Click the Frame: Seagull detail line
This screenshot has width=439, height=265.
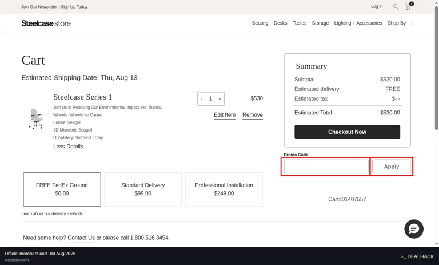click(67, 122)
